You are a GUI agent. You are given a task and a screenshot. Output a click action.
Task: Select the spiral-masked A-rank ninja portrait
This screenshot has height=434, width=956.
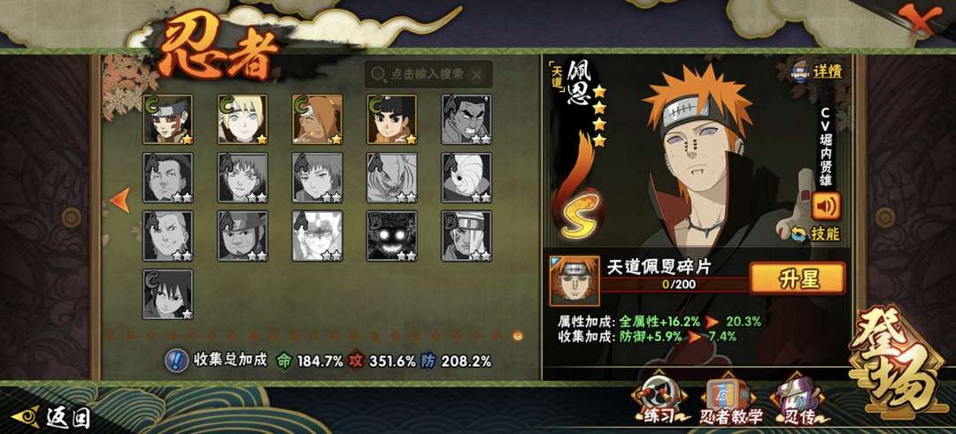pyautogui.click(x=466, y=177)
